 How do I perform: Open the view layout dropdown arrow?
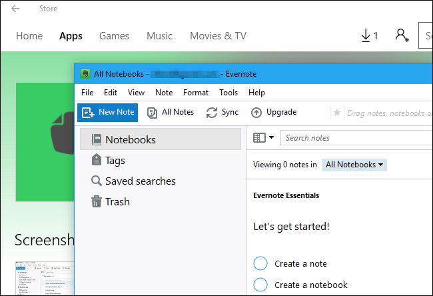[x=271, y=137]
